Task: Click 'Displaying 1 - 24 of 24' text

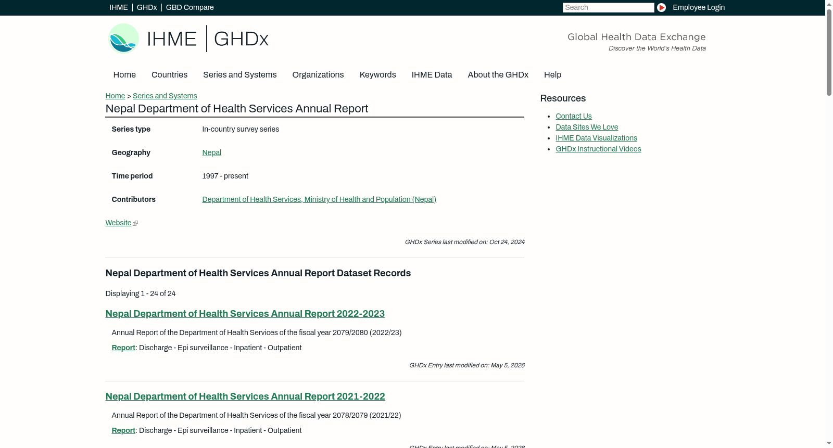Action: click(141, 293)
